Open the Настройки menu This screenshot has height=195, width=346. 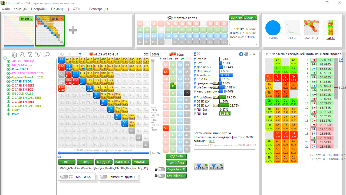[x=39, y=9]
